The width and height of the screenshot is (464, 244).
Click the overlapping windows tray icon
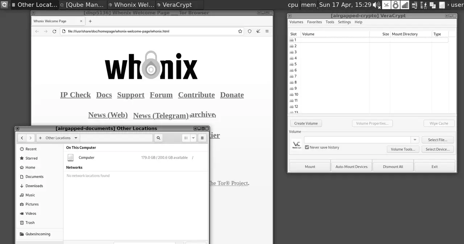433,5
